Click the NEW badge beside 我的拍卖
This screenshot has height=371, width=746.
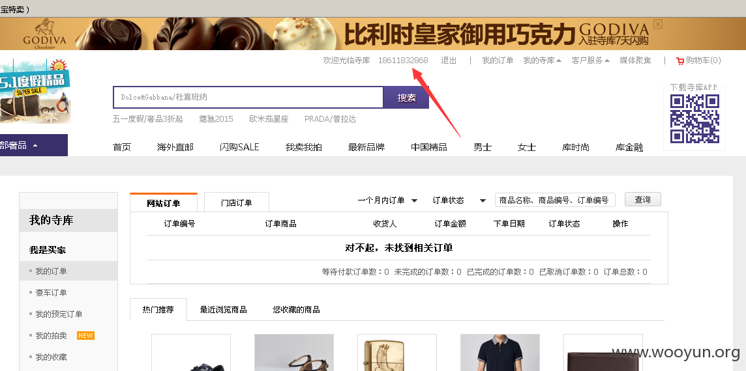[85, 335]
